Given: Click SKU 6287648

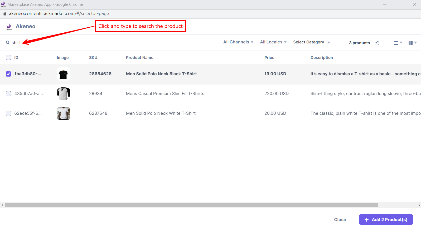Looking at the screenshot, I should click(x=98, y=113).
